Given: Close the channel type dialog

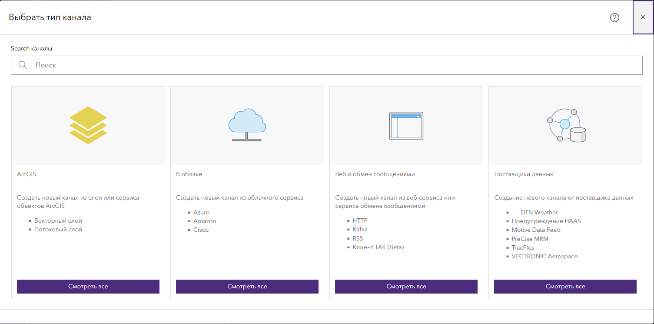Looking at the screenshot, I should (x=643, y=17).
